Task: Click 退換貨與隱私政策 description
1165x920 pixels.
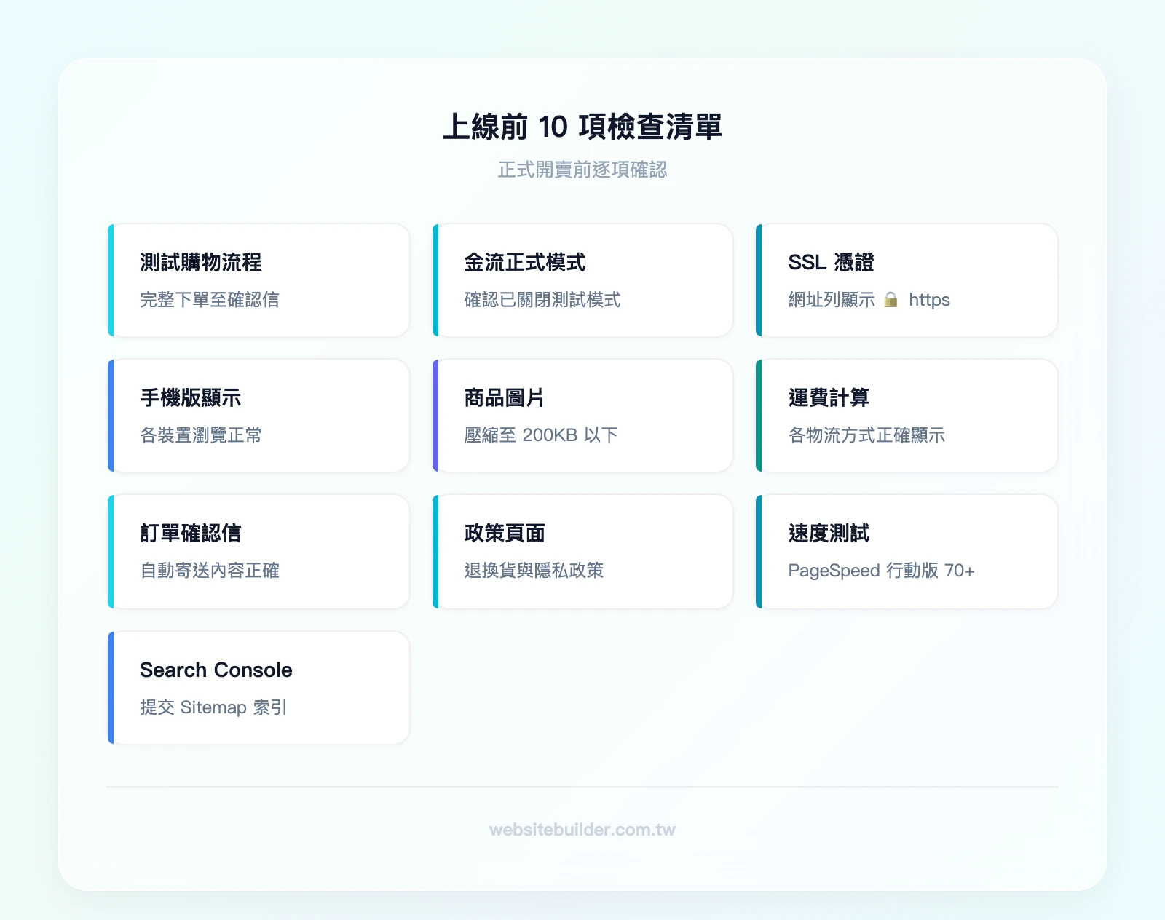Action: coord(534,571)
